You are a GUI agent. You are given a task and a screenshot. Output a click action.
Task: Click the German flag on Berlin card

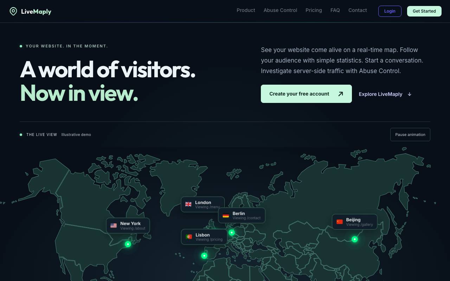tap(226, 215)
